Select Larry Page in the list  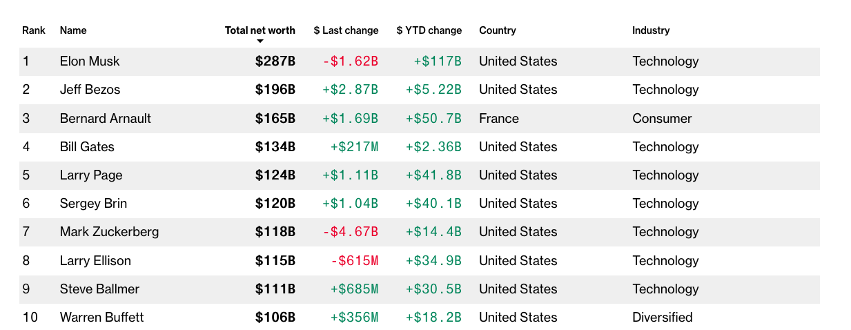[x=91, y=175]
